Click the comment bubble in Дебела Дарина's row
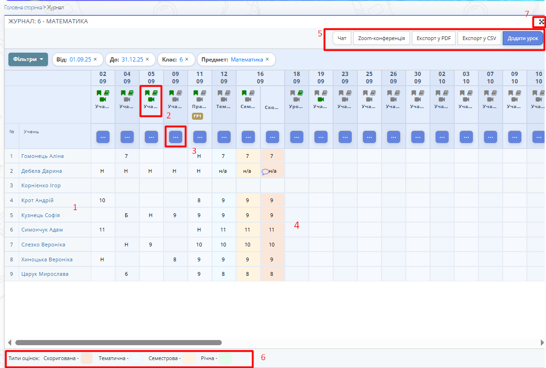Image resolution: width=546 pixels, height=368 pixels. tap(265, 171)
